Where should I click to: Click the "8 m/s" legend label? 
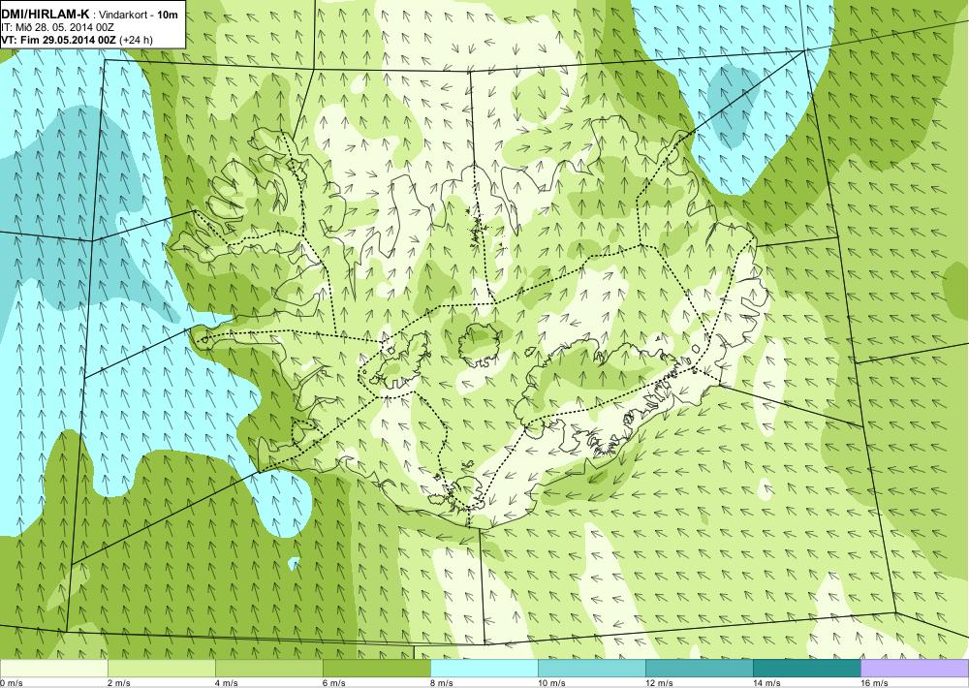(x=443, y=683)
